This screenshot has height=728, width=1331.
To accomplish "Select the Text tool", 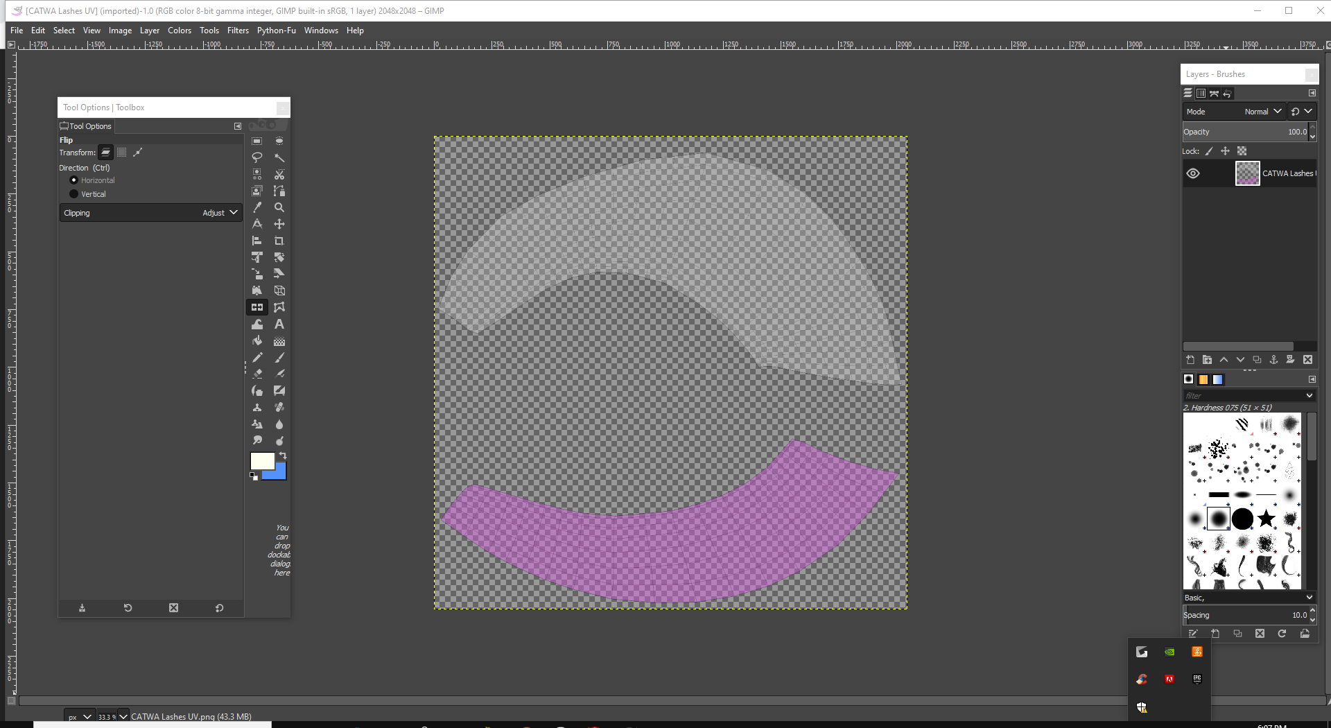I will (x=279, y=324).
